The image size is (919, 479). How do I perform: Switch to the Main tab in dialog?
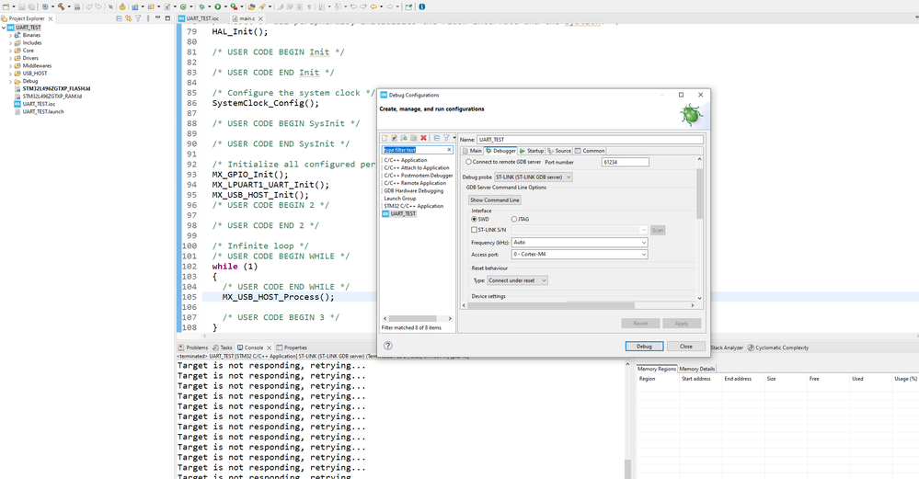[472, 151]
